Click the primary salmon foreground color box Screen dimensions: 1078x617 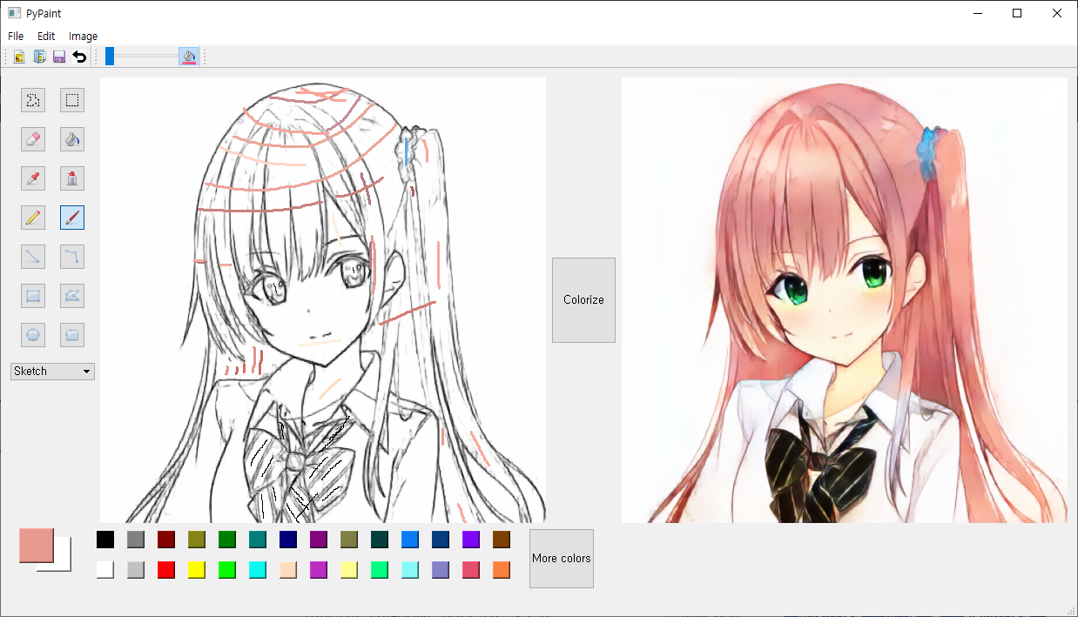coord(37,546)
